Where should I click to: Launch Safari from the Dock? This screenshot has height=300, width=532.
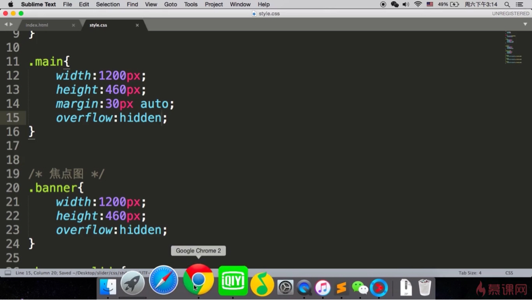[x=163, y=280]
